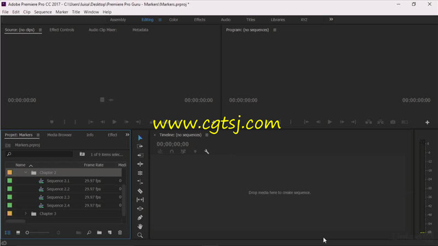Click the Sequence 2.1 sequence icon

[x=42, y=181]
